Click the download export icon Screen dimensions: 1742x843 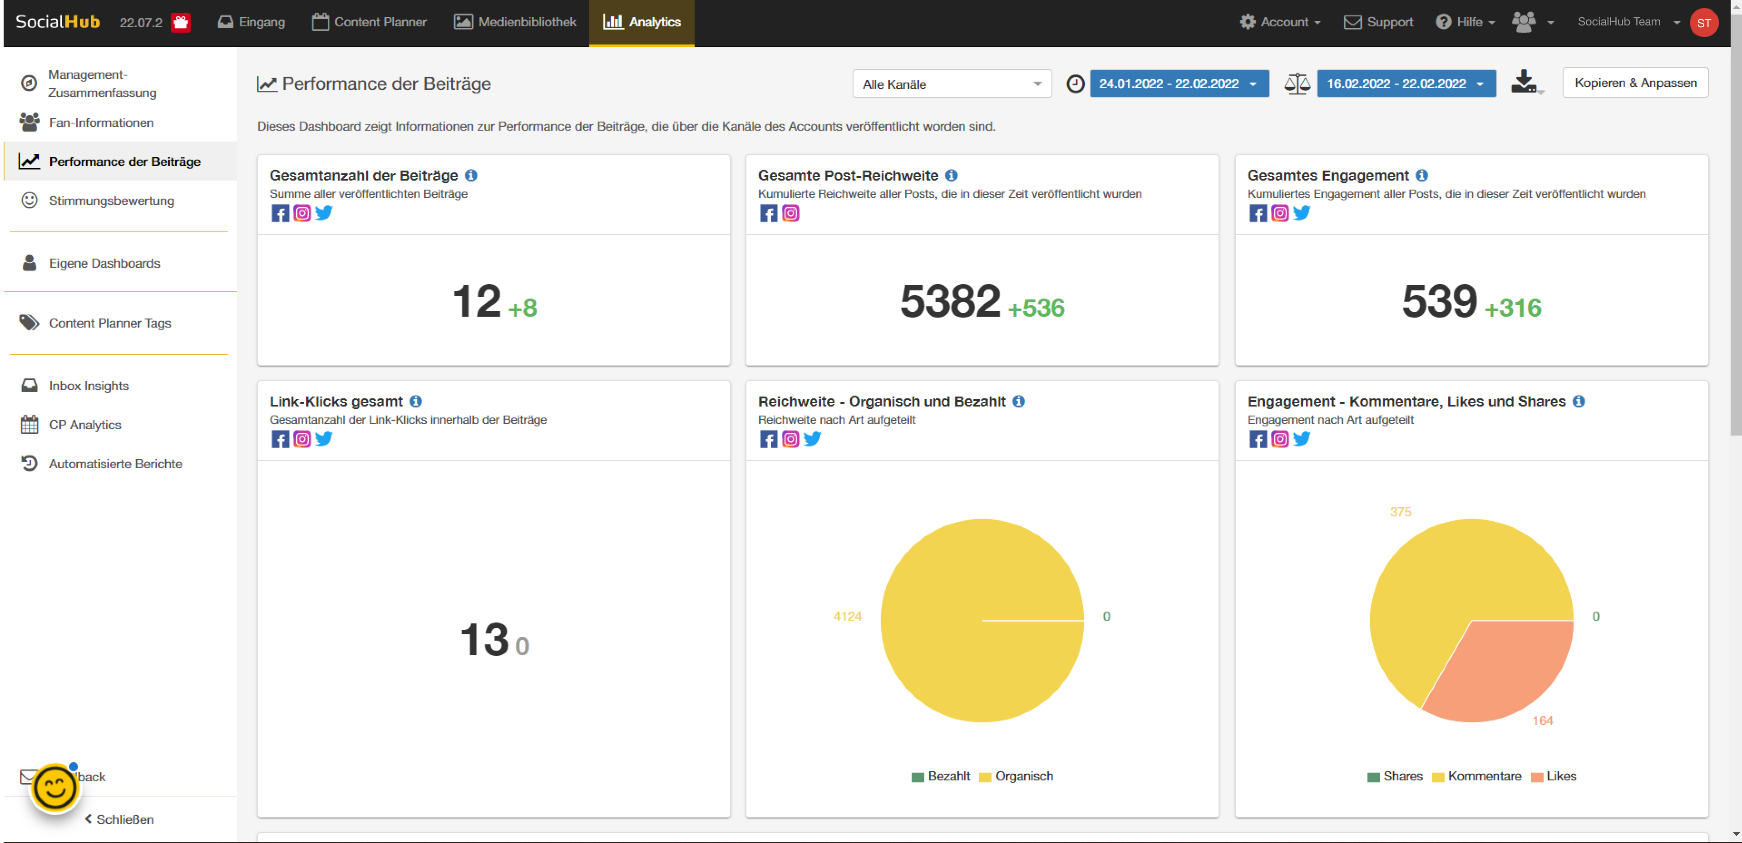pyautogui.click(x=1525, y=83)
